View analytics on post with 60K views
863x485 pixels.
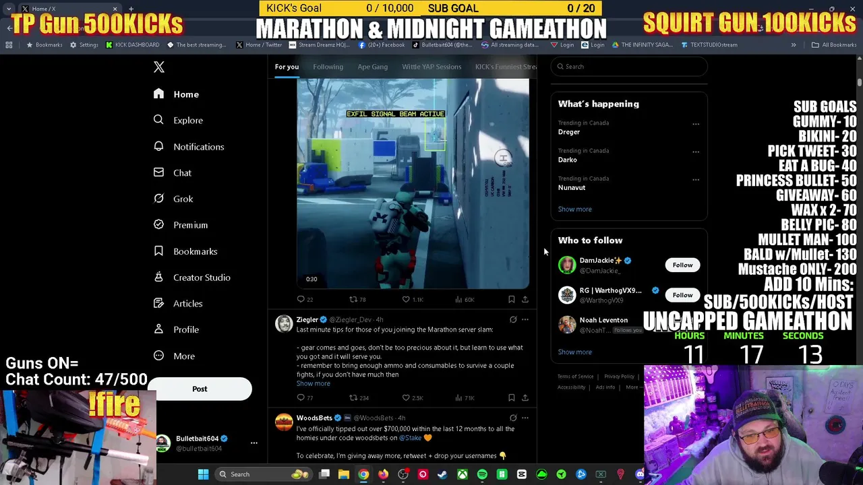point(465,299)
